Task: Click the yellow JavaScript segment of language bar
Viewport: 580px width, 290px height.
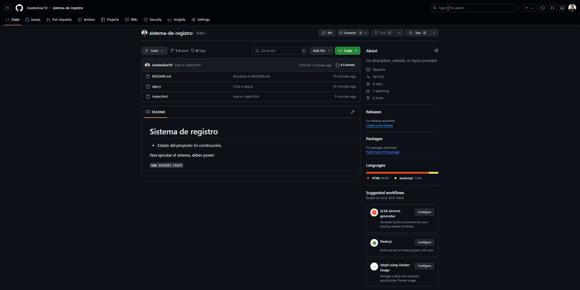Action: tap(434, 173)
